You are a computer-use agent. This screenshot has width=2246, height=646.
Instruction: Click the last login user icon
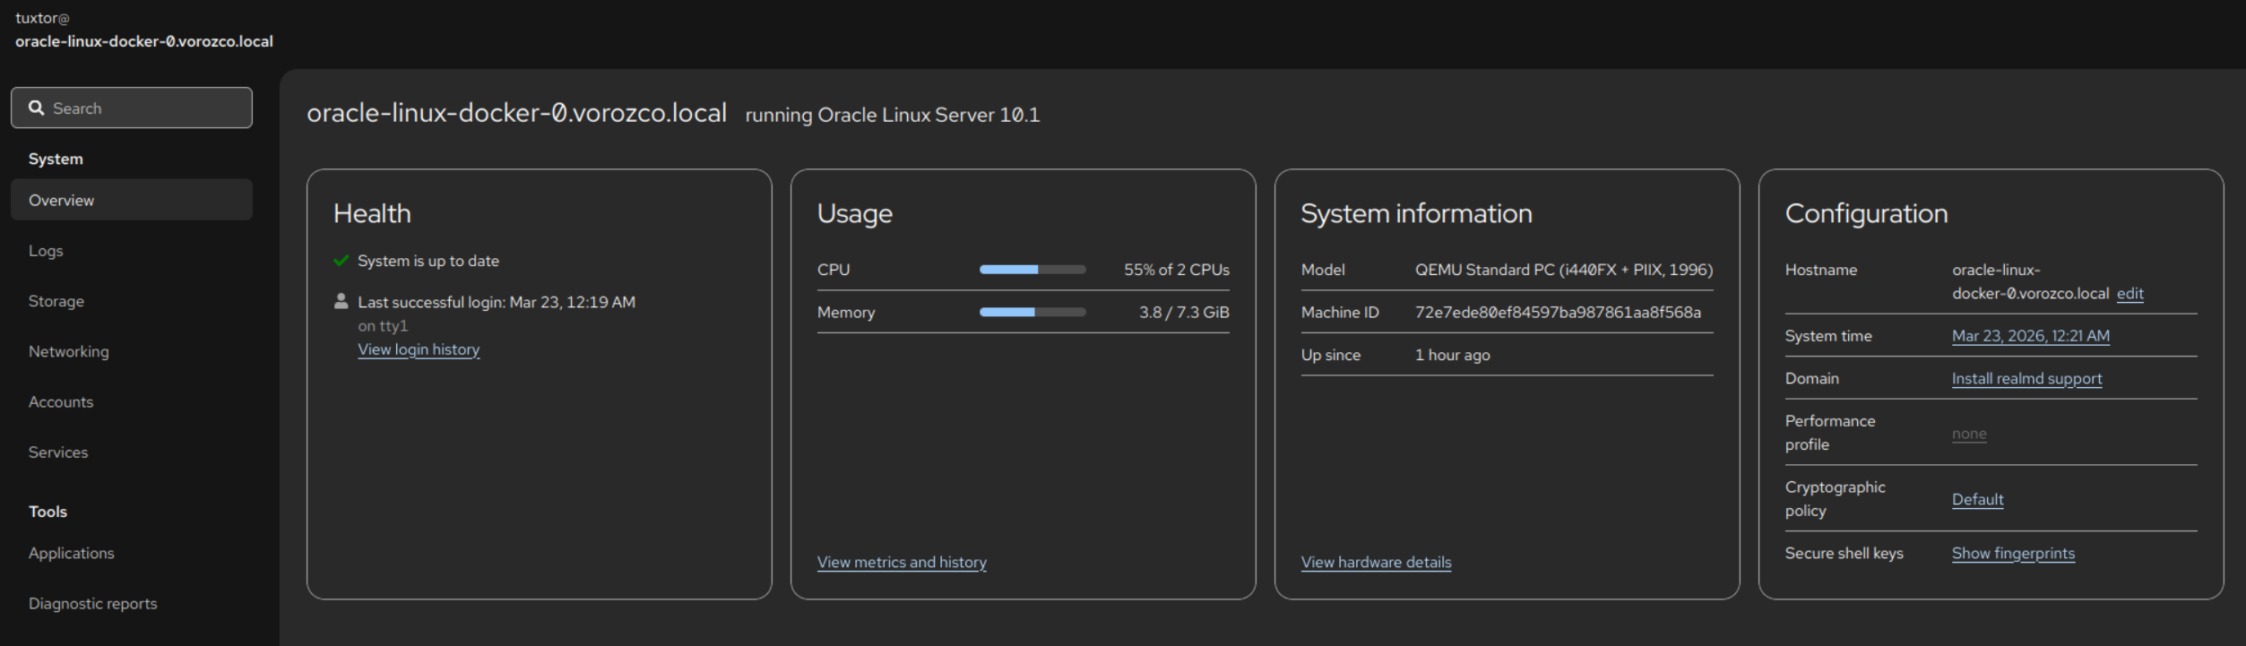(x=341, y=302)
